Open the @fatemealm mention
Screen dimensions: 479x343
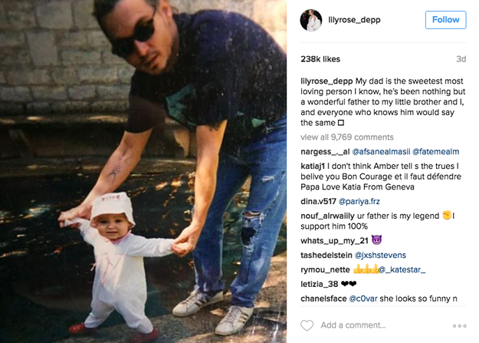pos(435,151)
